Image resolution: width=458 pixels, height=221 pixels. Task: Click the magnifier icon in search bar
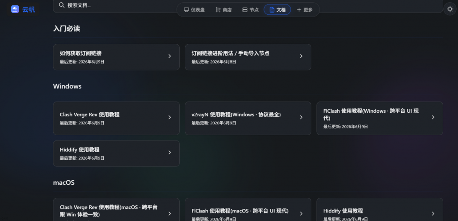tap(62, 5)
